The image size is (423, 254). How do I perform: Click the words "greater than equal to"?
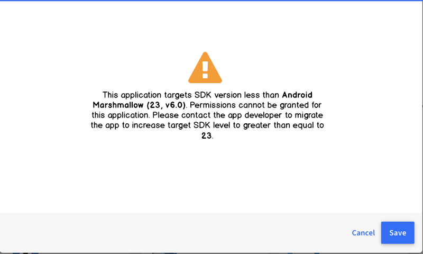pyautogui.click(x=283, y=125)
